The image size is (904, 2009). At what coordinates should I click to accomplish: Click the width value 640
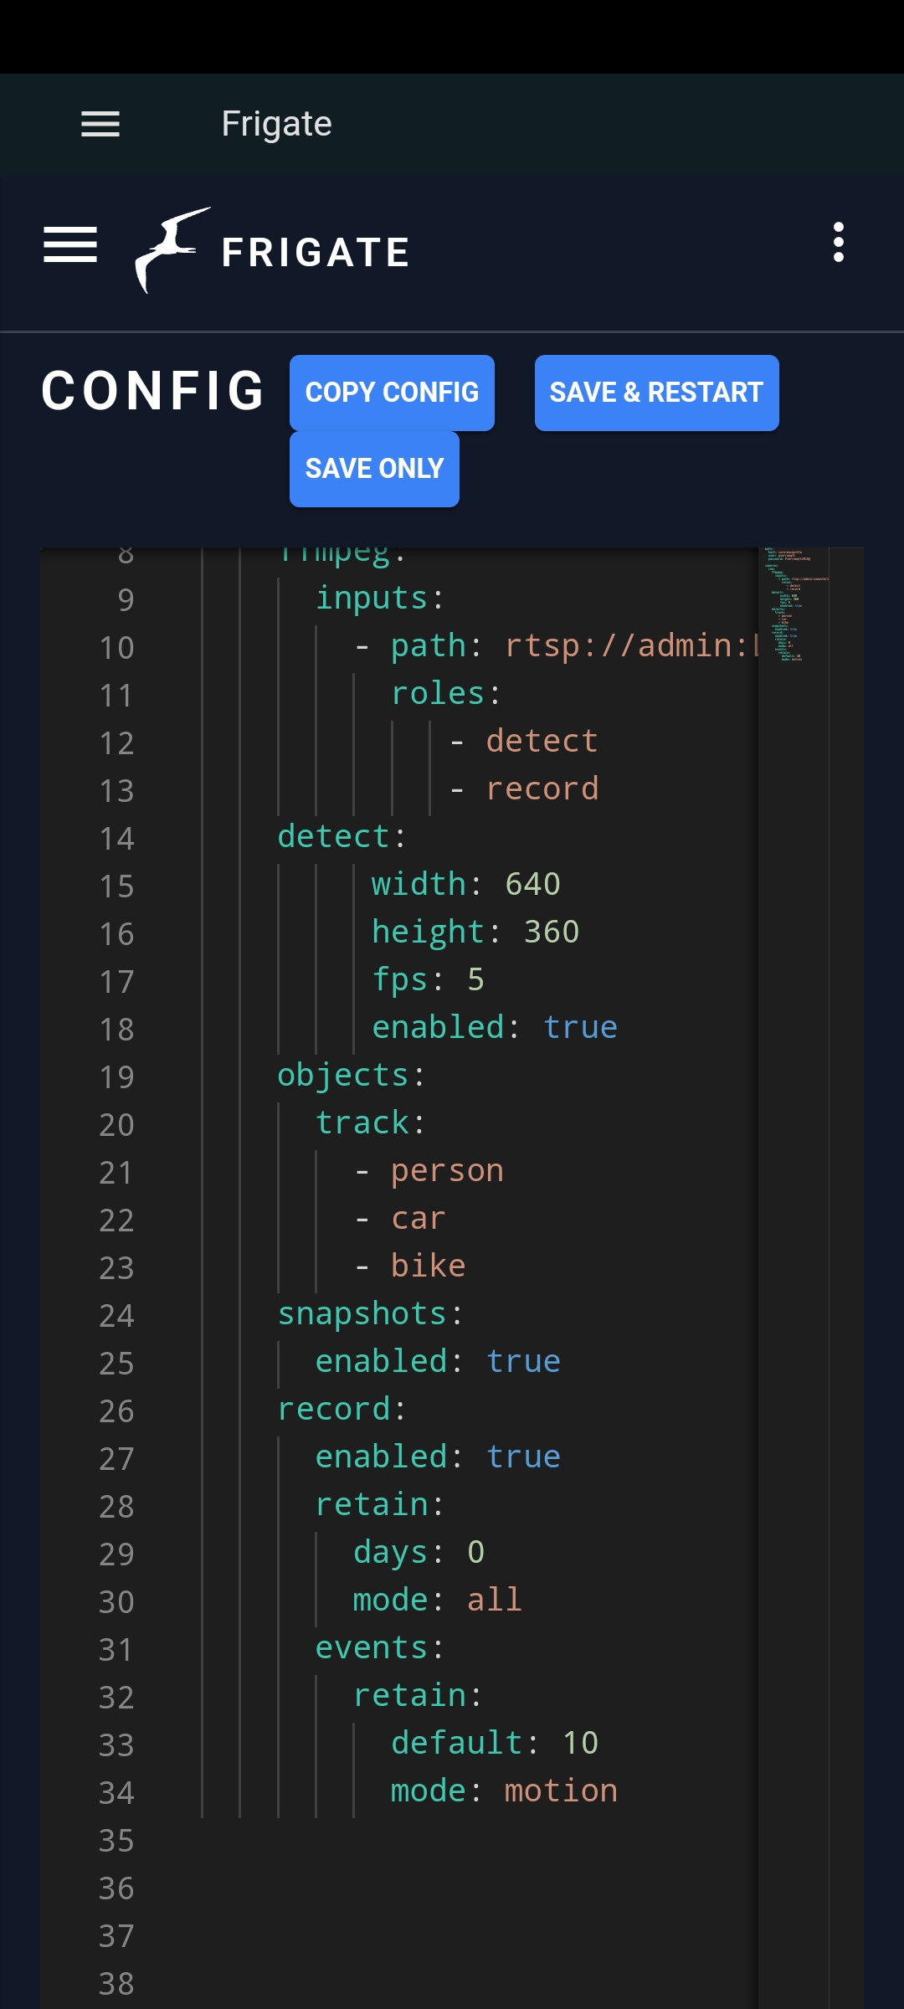[532, 884]
